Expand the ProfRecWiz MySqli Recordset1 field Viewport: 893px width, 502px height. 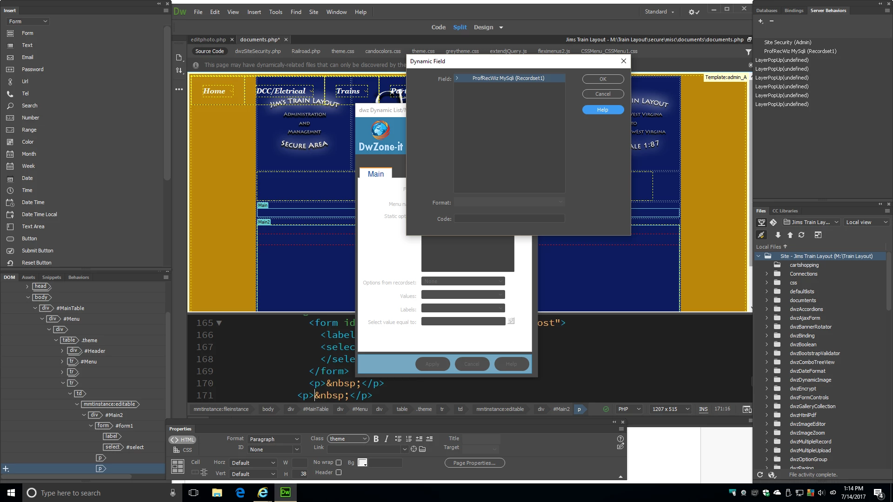[457, 78]
